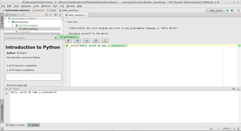Collapse the Task Text section triangle
Screen dimensions: 241x131
point(66,22)
